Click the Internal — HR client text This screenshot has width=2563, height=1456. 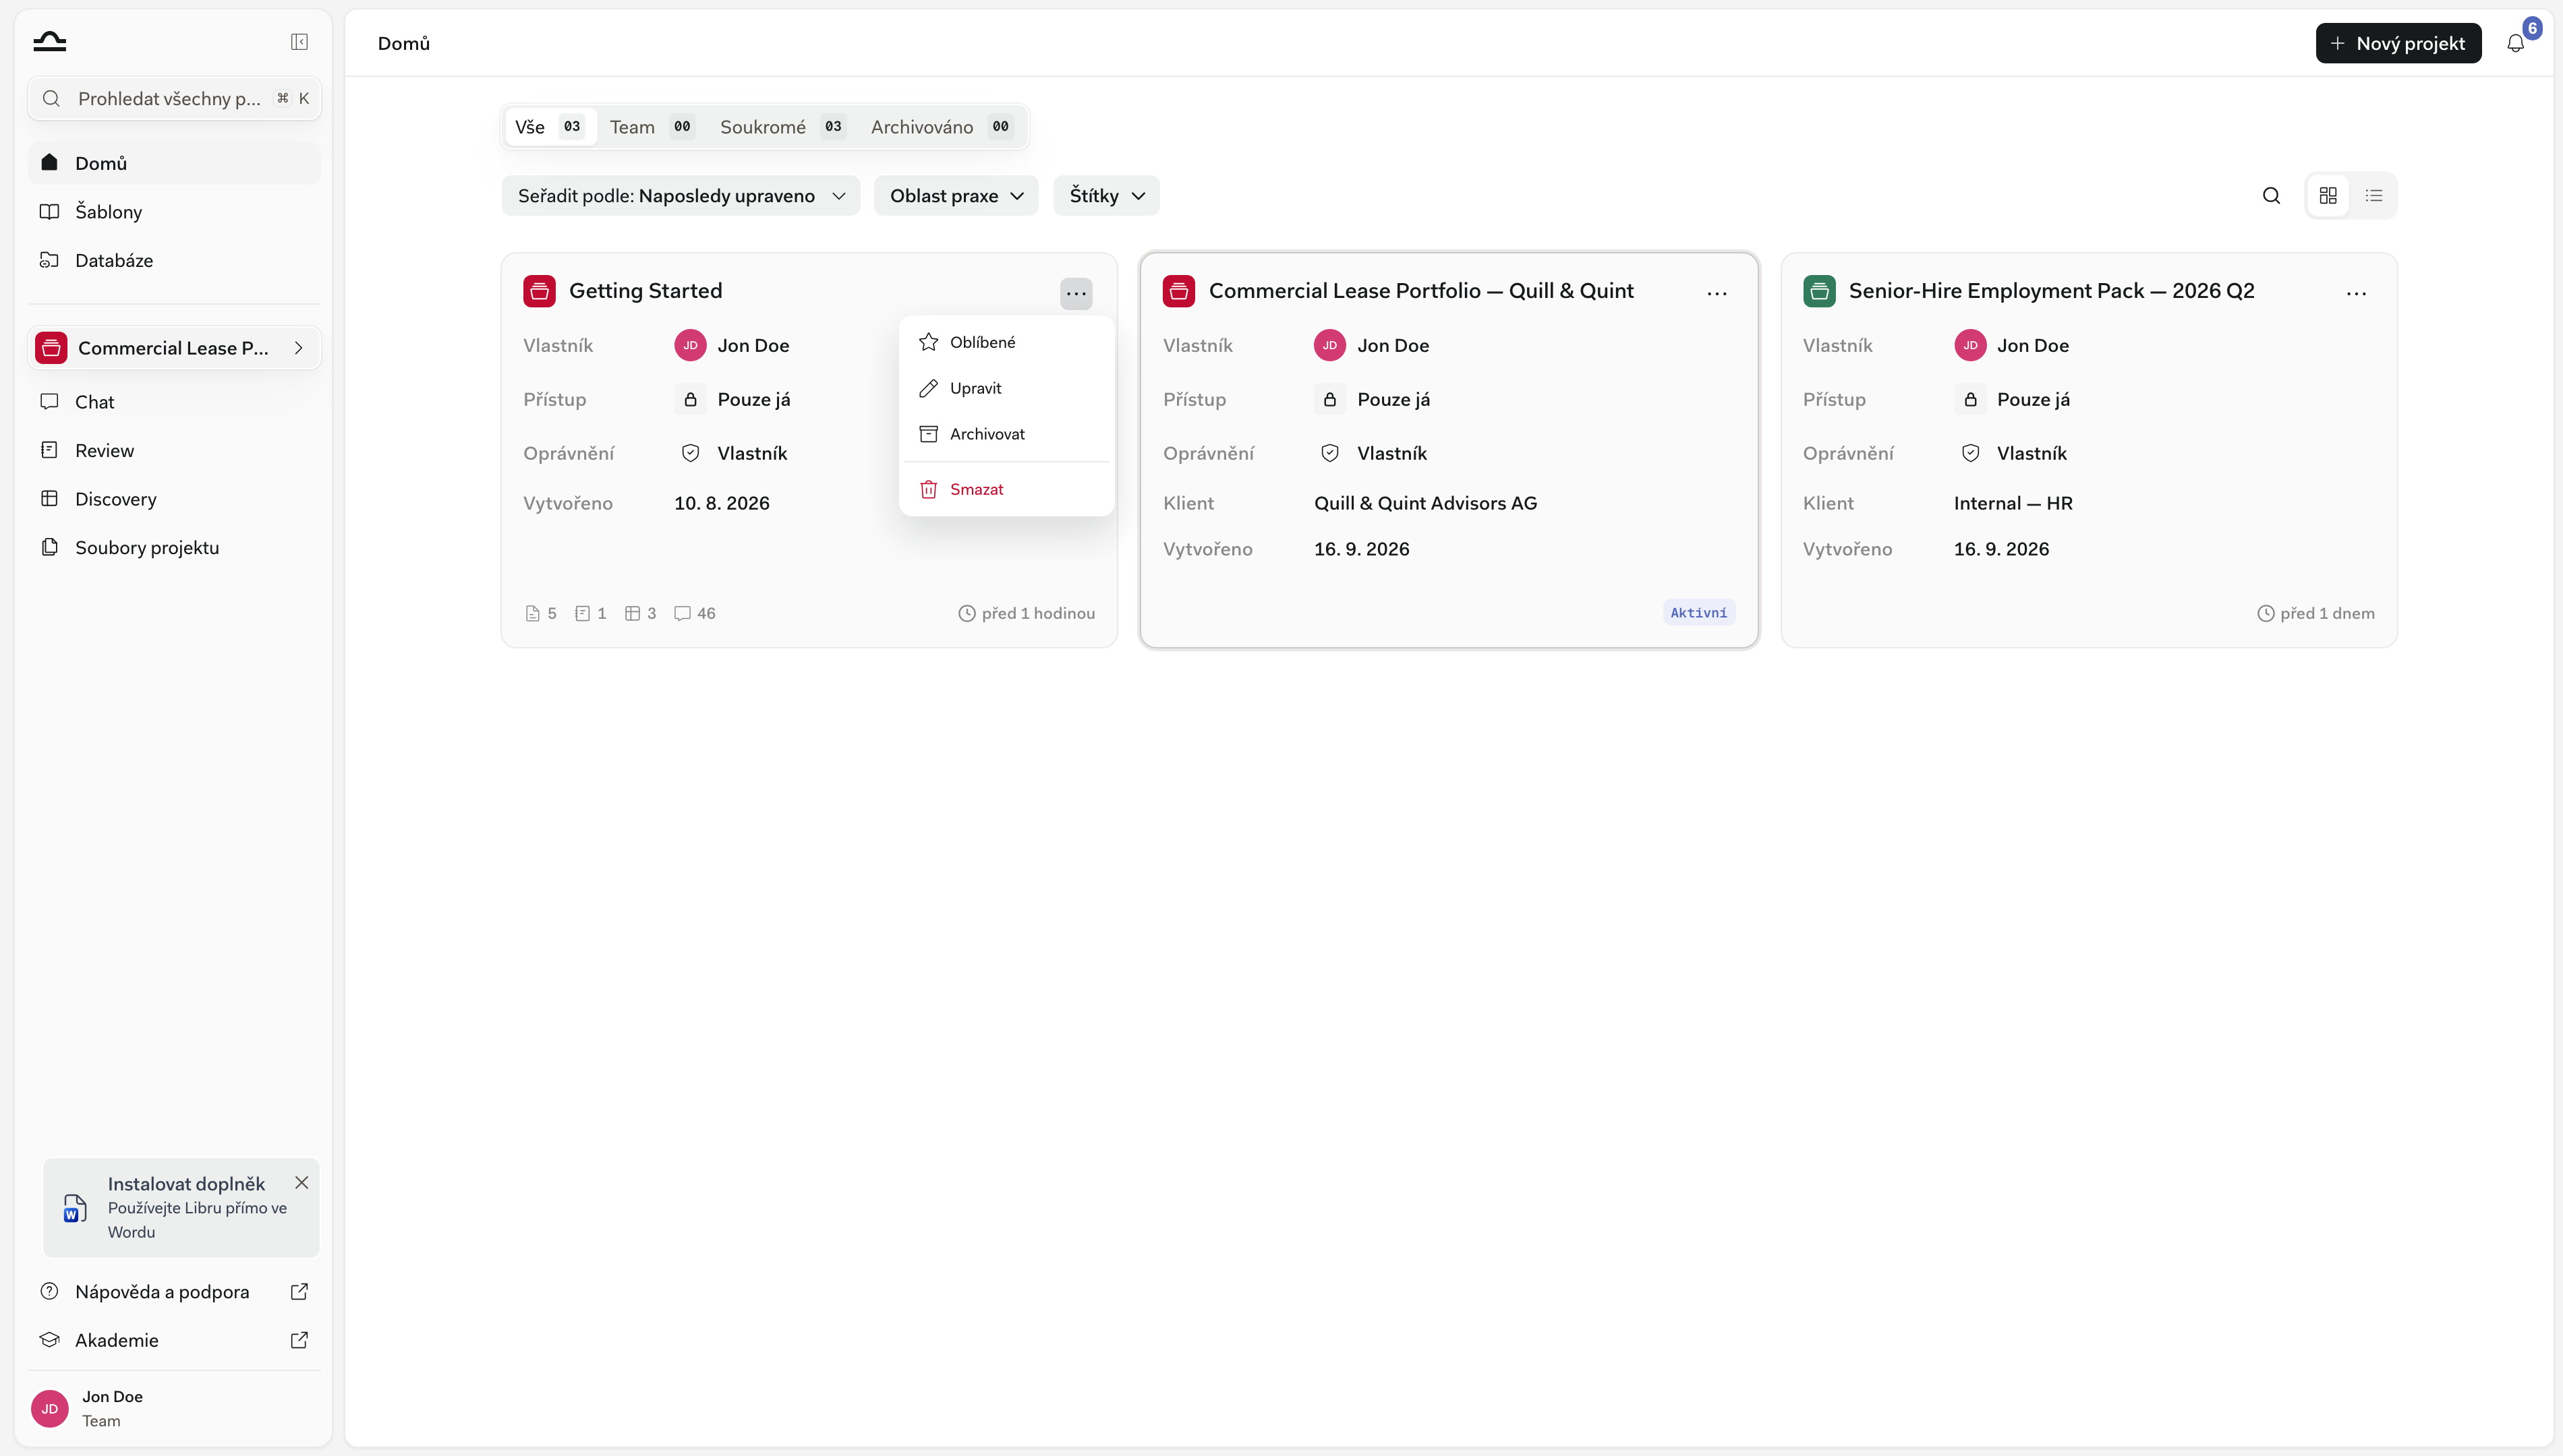tap(2013, 503)
